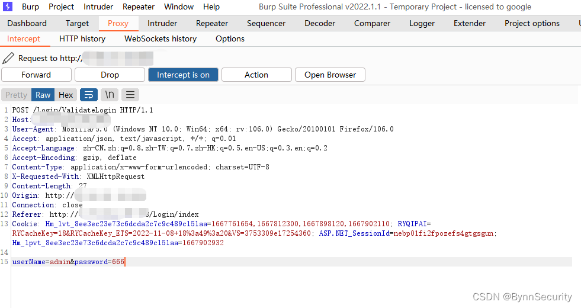This screenshot has height=308, width=581.
Task: Select the Intercept sub-tab
Action: pyautogui.click(x=24, y=38)
